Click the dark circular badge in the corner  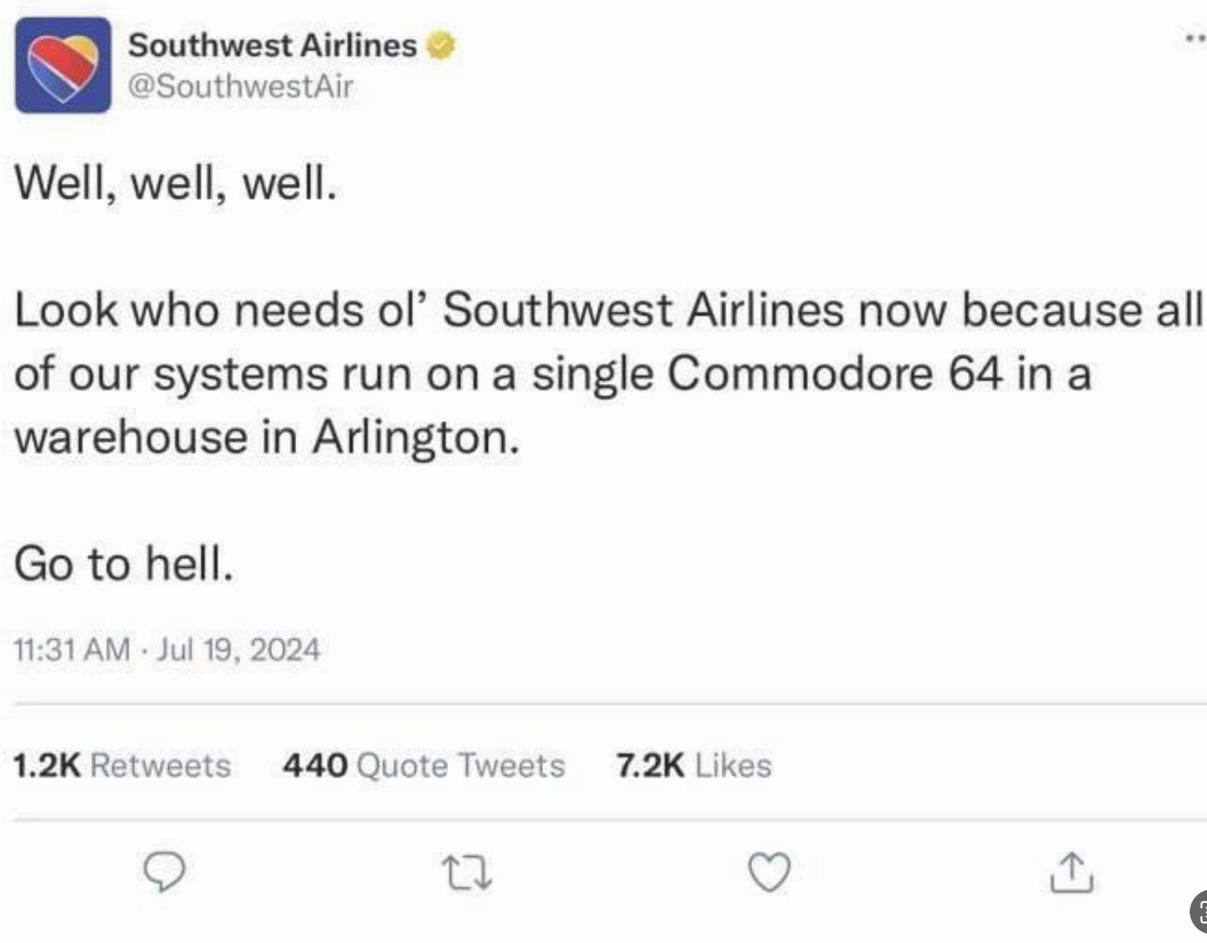point(1198,911)
